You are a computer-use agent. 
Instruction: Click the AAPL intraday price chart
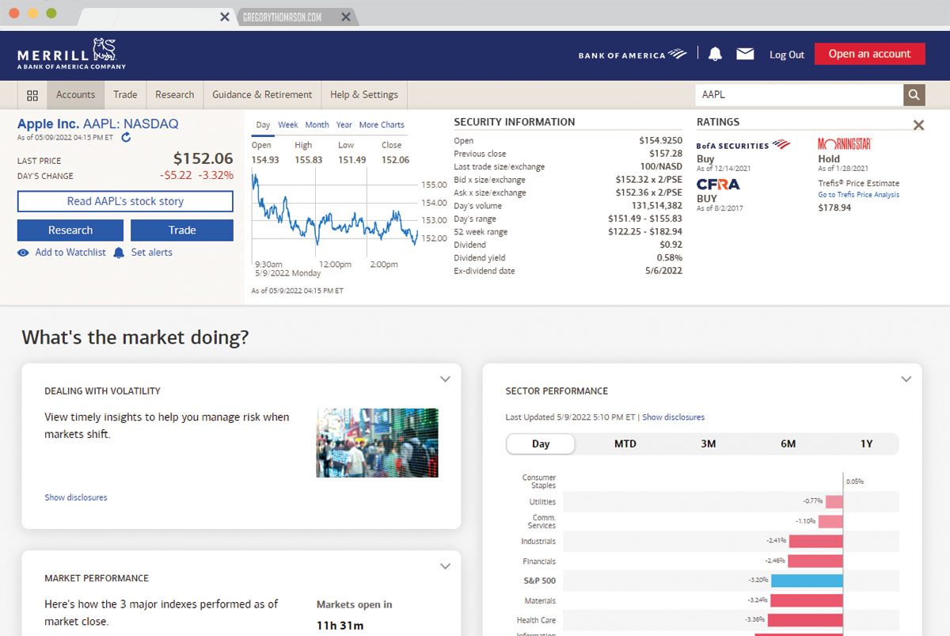click(x=335, y=213)
